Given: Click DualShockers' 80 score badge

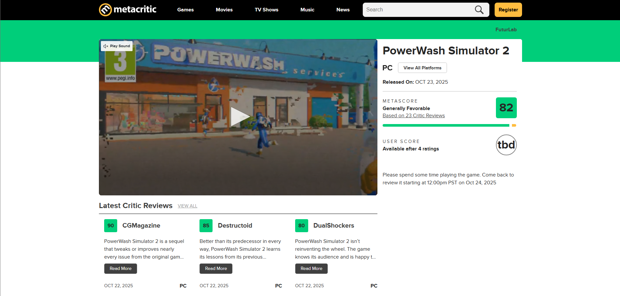Looking at the screenshot, I should point(301,226).
